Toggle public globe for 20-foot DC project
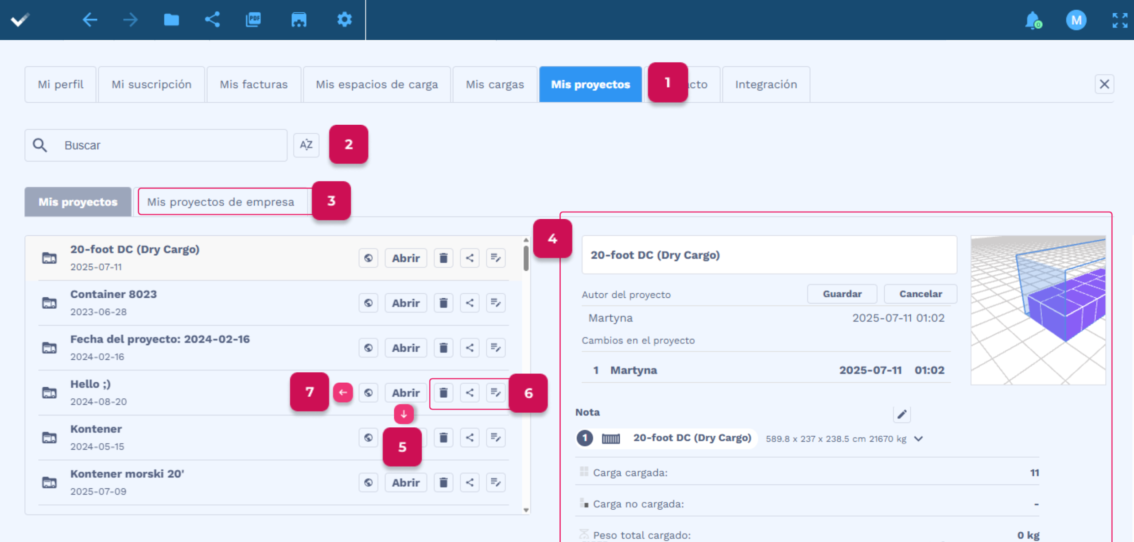1134x542 pixels. click(x=368, y=258)
